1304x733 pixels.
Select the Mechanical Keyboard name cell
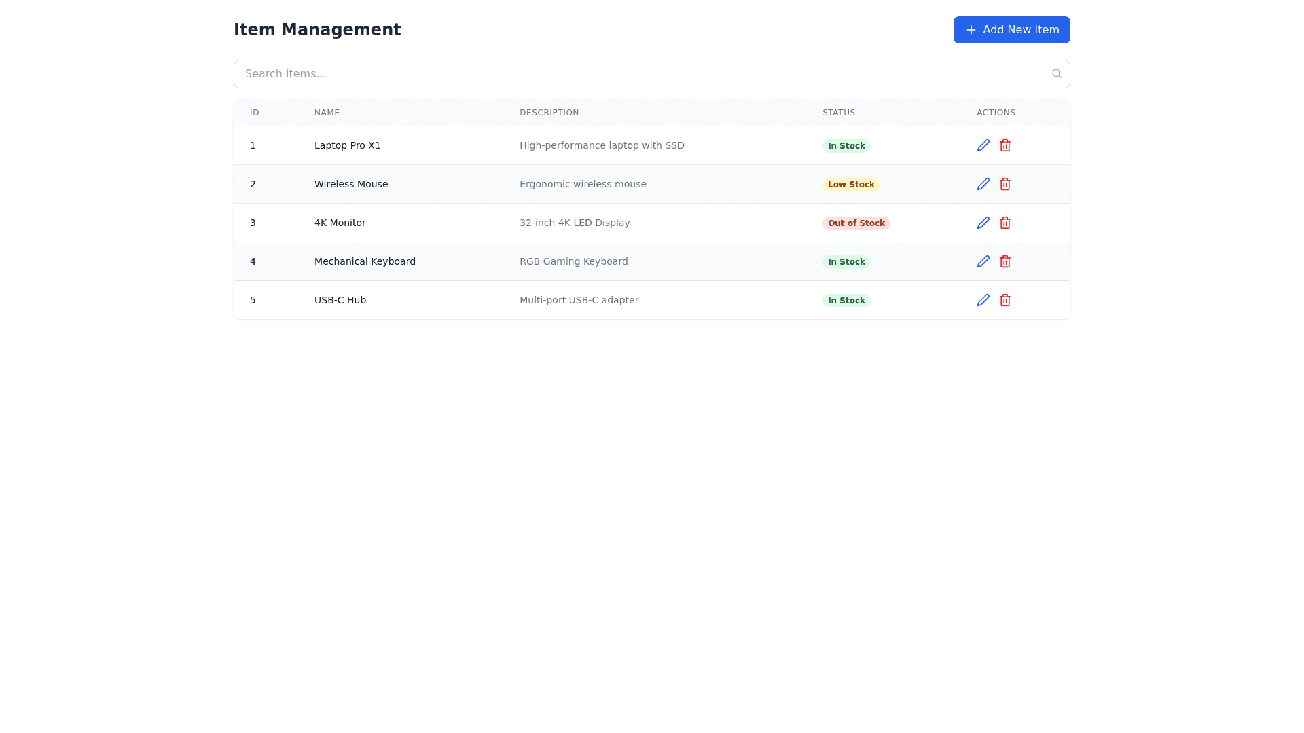(x=365, y=261)
